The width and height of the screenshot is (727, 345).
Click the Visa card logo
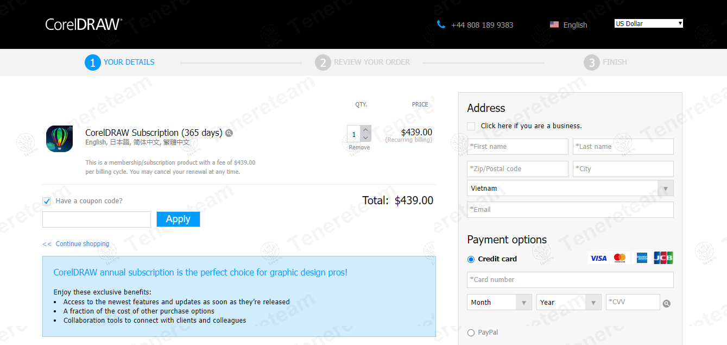[598, 258]
